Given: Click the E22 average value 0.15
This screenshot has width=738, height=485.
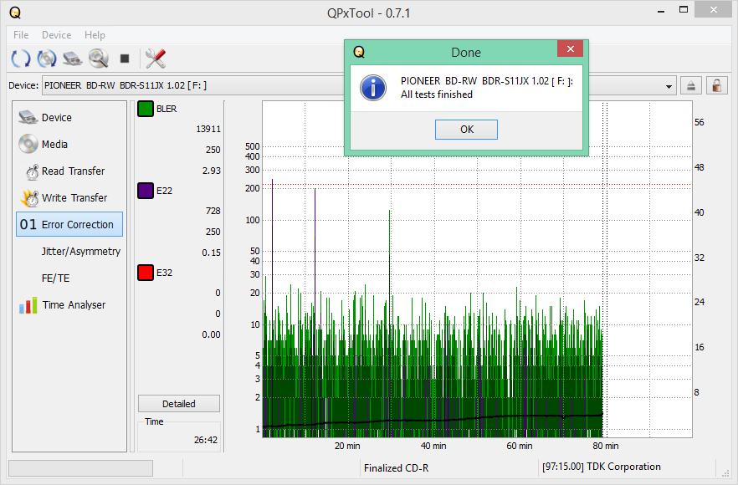Looking at the screenshot, I should [x=212, y=253].
